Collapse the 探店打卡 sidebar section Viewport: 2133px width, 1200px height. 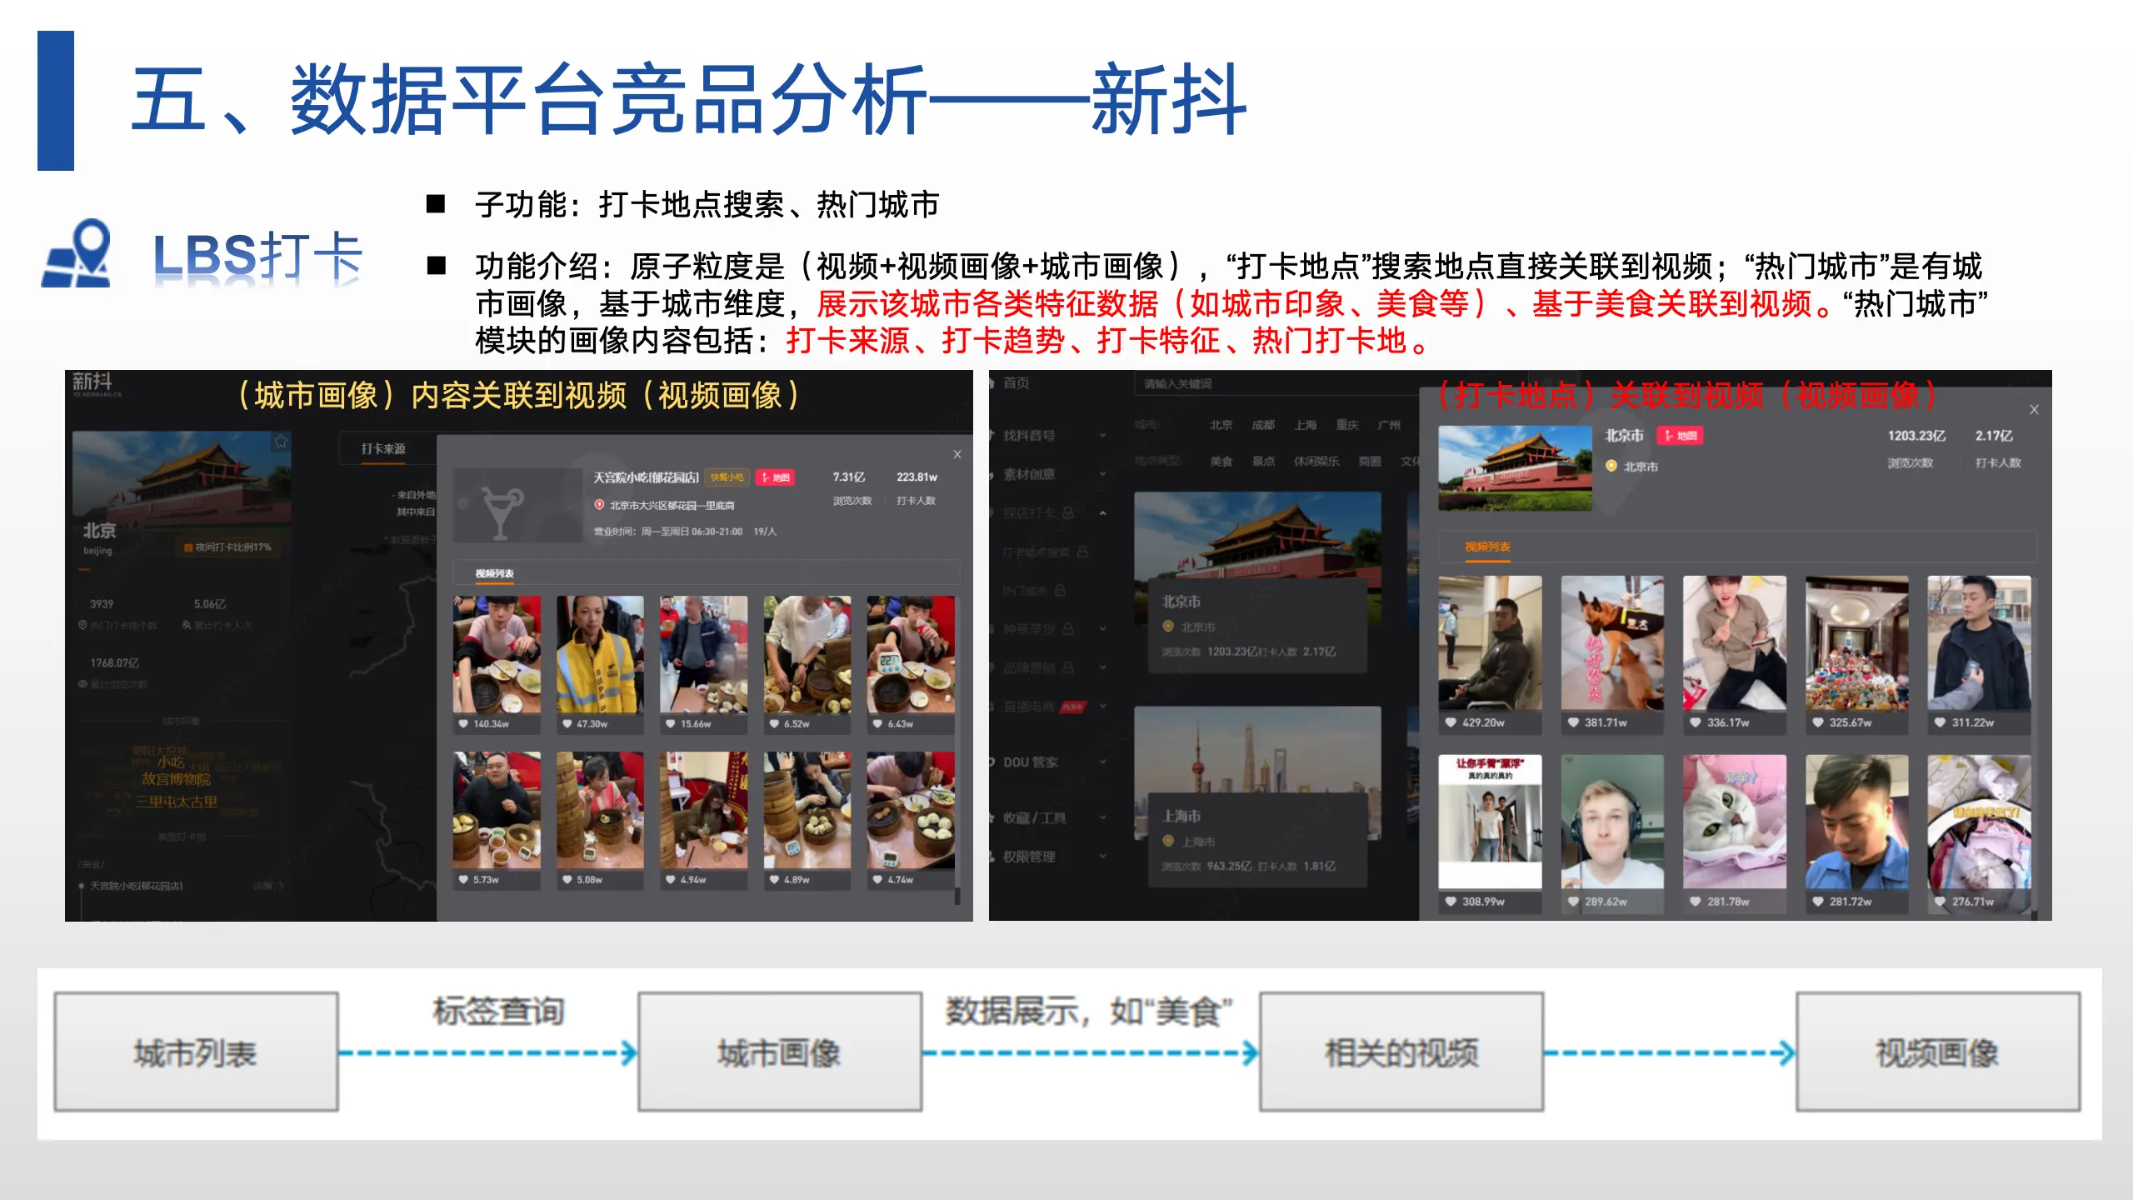[x=1102, y=513]
